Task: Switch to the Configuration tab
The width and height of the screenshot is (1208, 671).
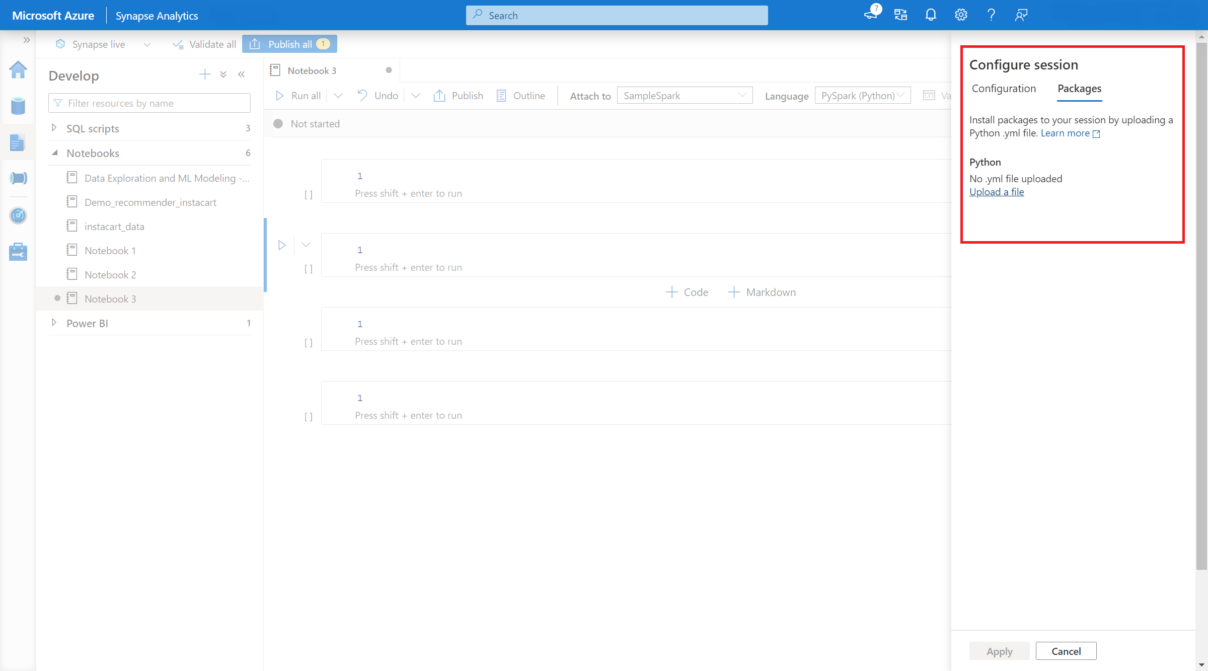Action: click(x=1003, y=89)
